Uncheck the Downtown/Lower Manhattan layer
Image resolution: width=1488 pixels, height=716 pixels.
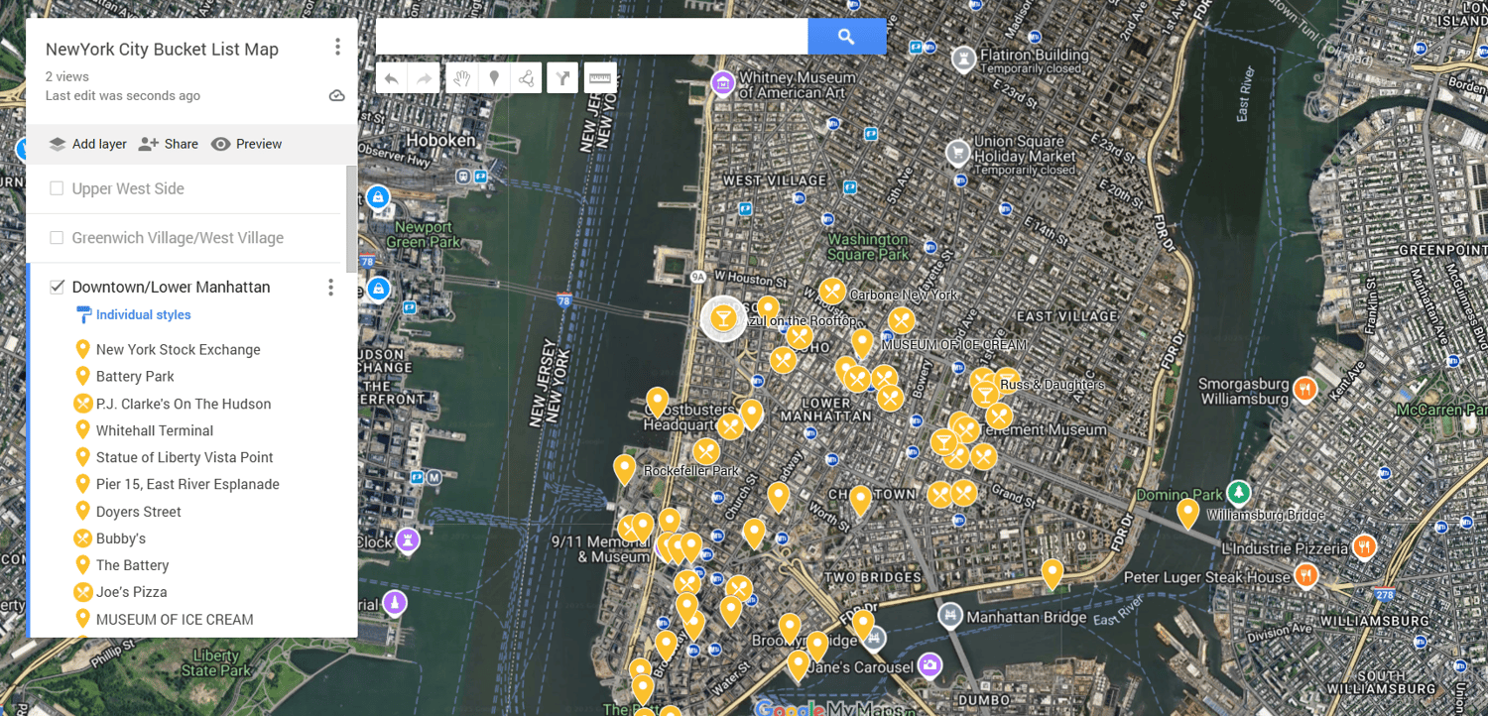pos(57,287)
